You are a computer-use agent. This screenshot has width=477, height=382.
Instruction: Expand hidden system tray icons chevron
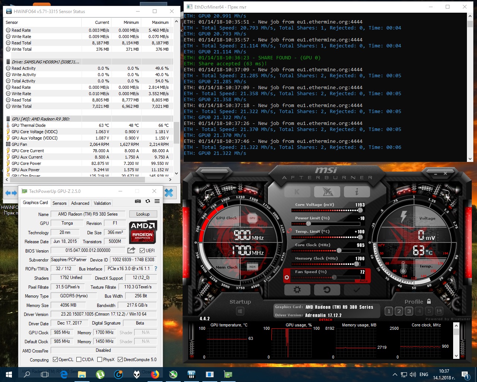pos(395,374)
